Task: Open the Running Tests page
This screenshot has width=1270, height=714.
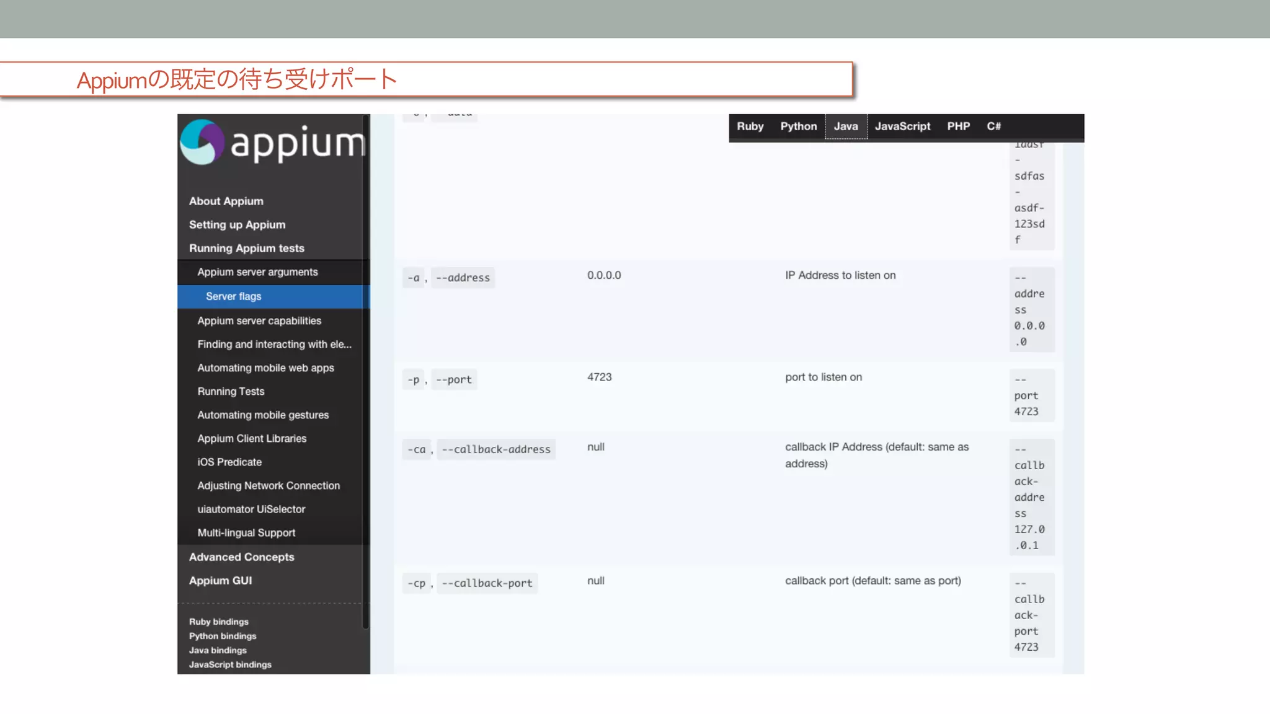Action: (x=231, y=391)
